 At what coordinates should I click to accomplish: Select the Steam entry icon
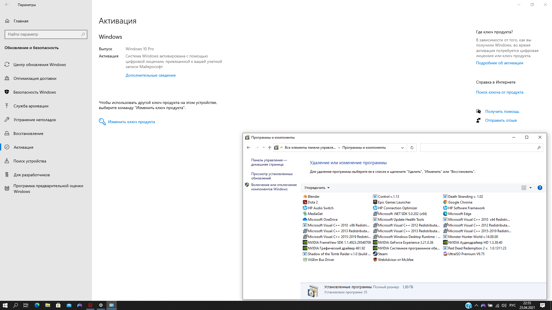(375, 254)
